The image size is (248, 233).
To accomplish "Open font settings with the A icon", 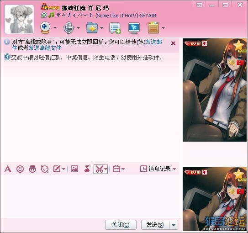I will pyautogui.click(x=8, y=169).
